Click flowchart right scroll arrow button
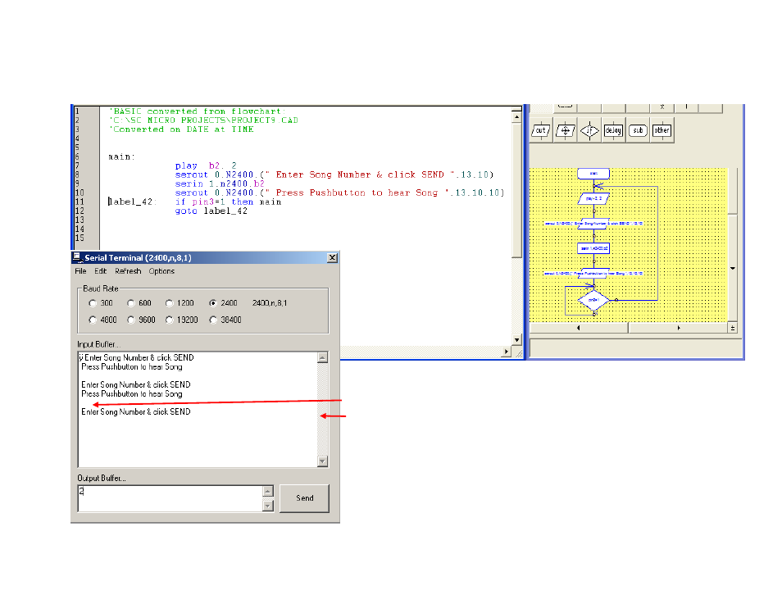 (x=678, y=328)
